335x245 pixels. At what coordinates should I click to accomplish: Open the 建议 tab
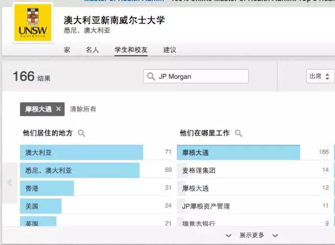click(x=170, y=50)
